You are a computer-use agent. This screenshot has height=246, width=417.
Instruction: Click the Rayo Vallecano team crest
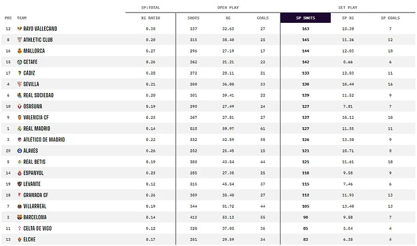19,29
